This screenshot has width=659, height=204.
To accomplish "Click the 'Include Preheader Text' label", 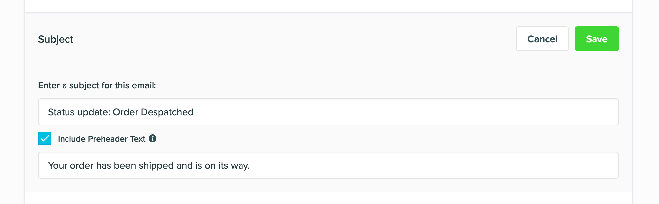I will (x=102, y=139).
